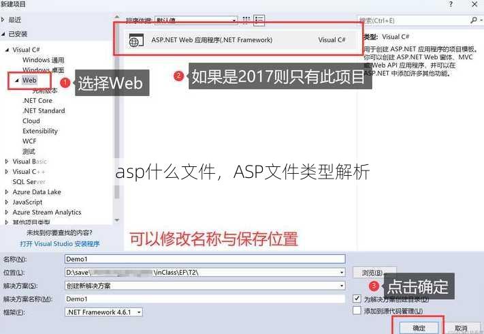The height and width of the screenshot is (334, 484).
Task: Expand the JavaScript node
Action: 7,202
